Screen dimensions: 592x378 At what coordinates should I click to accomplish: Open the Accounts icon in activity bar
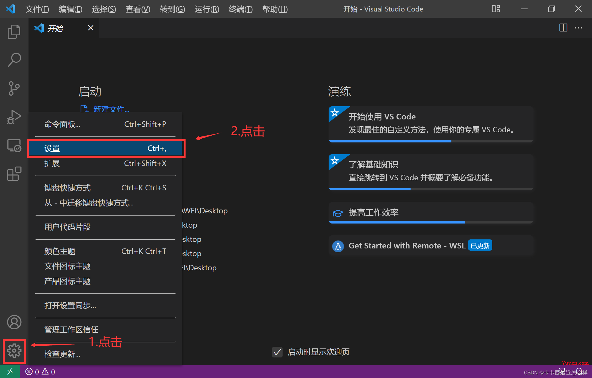click(14, 322)
